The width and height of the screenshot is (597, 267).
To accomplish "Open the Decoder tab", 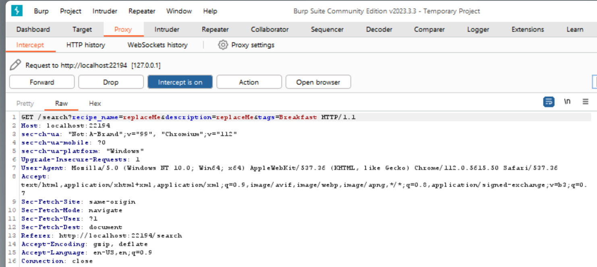I will point(379,29).
